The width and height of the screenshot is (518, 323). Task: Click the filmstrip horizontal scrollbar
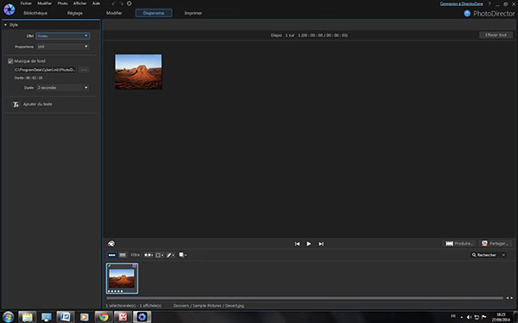[x=305, y=298]
